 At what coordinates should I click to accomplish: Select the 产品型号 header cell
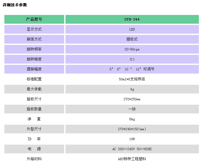pyautogui.click(x=34, y=19)
